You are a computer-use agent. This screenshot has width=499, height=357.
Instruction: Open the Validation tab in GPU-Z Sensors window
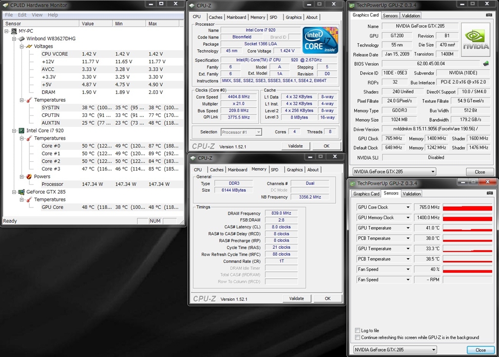tap(411, 193)
